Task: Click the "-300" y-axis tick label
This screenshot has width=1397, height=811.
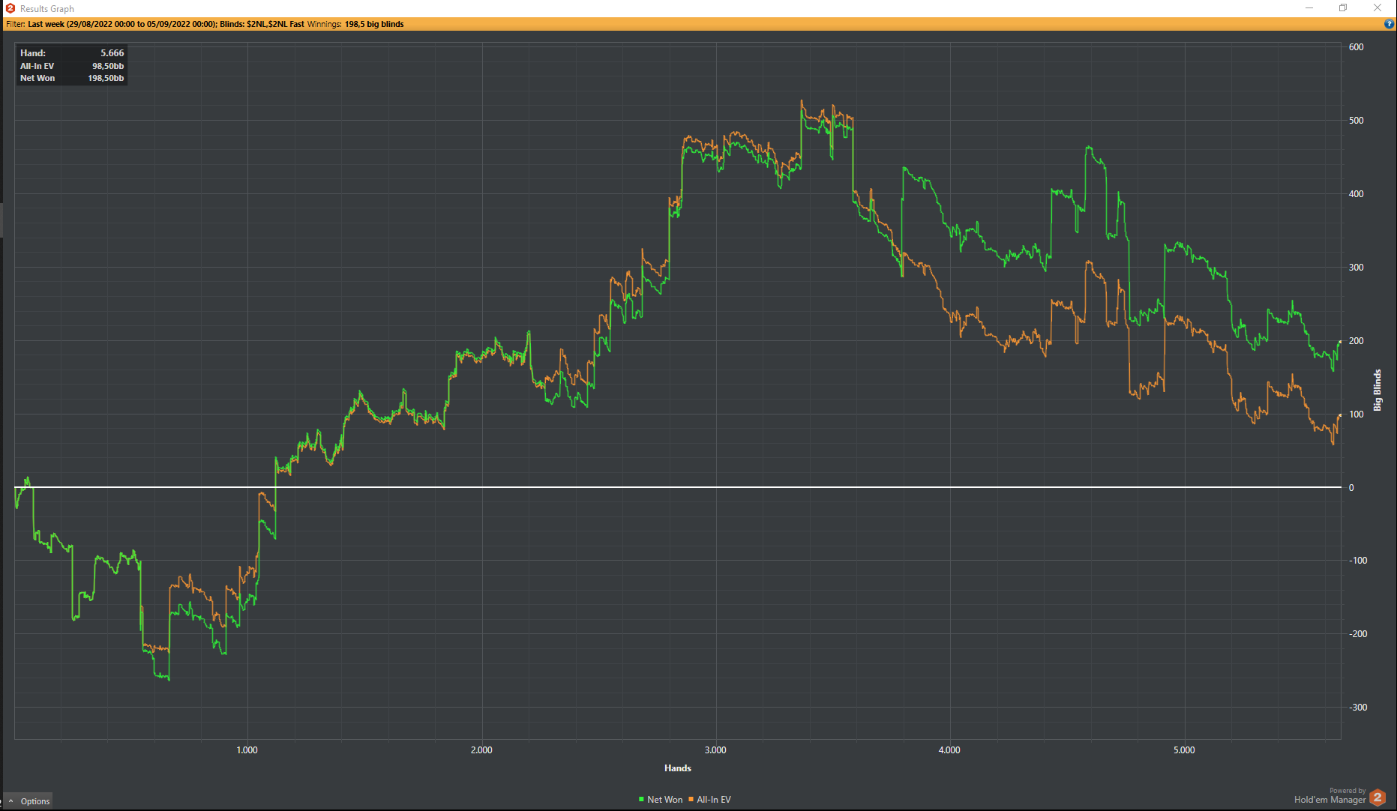Action: (x=1358, y=708)
